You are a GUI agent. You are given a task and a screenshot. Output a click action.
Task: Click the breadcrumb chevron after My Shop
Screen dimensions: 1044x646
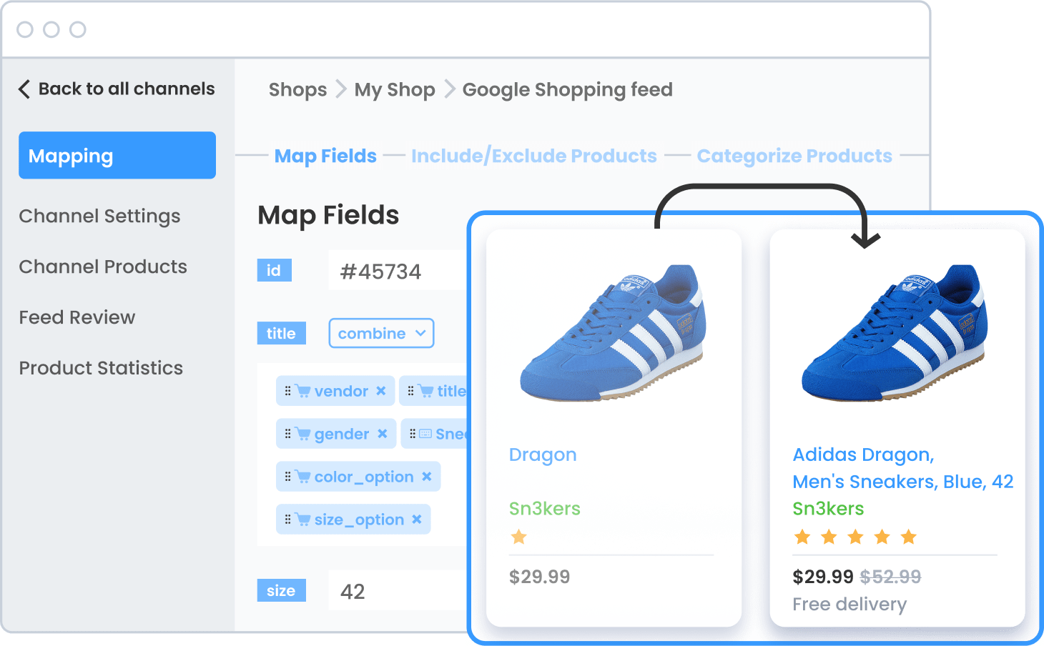click(x=449, y=89)
